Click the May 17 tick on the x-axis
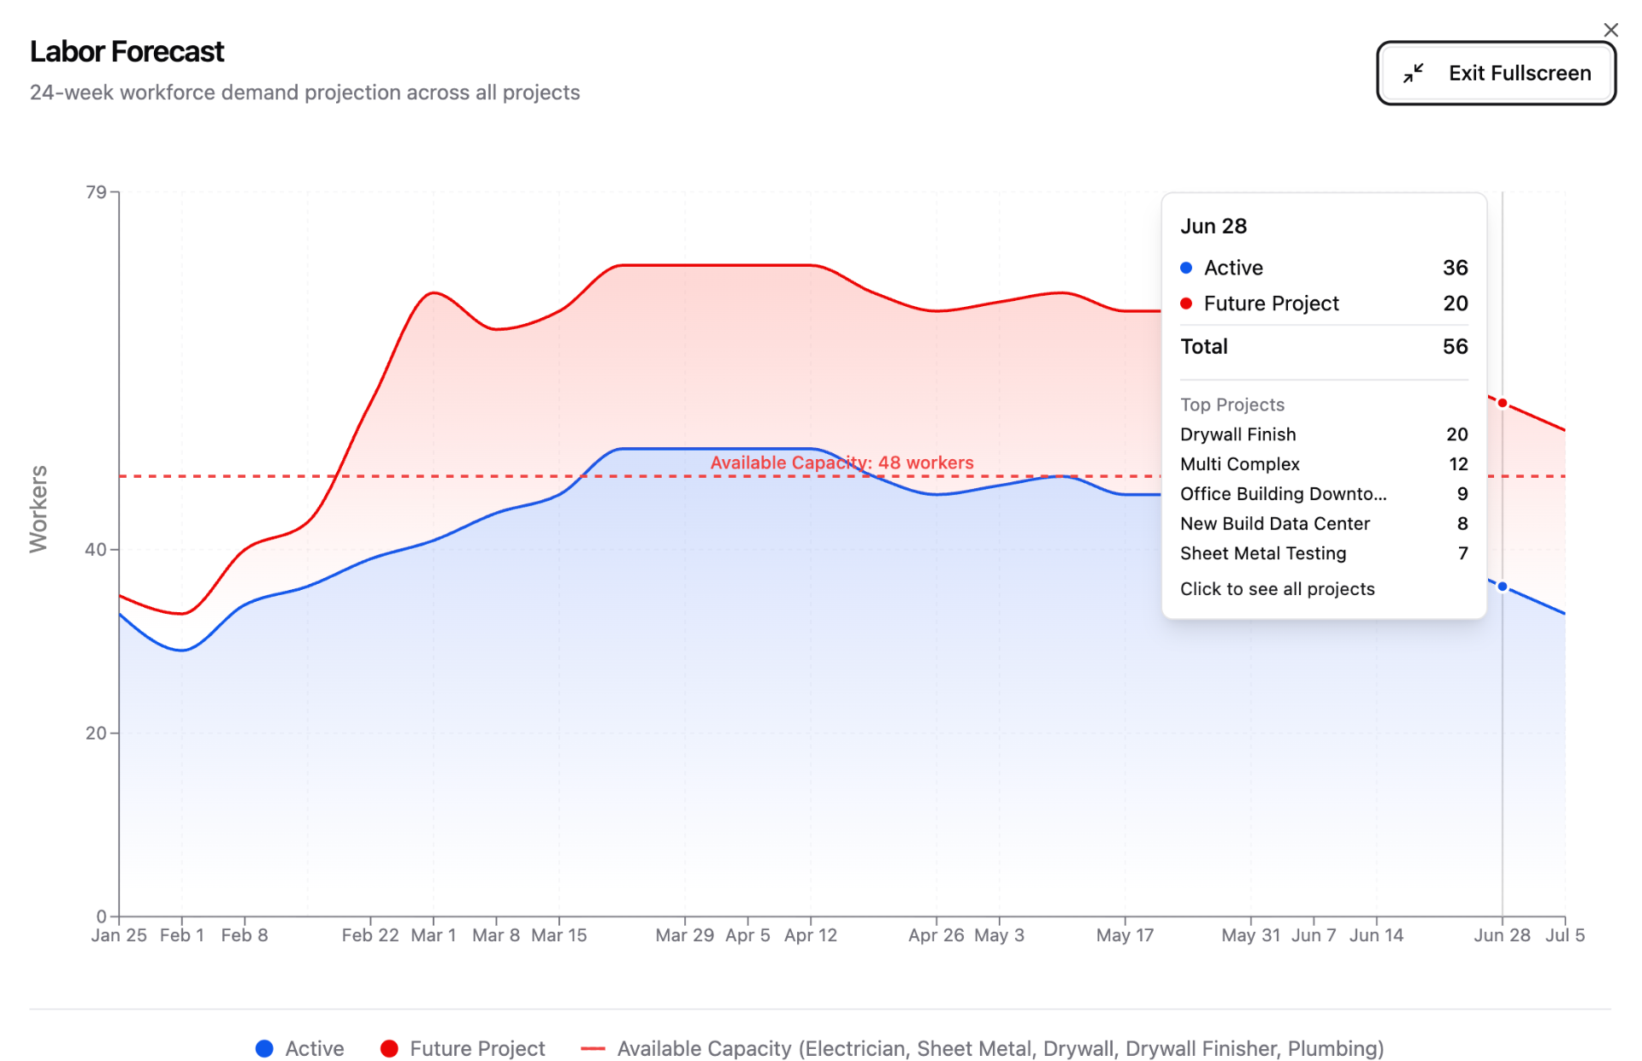 (1125, 934)
